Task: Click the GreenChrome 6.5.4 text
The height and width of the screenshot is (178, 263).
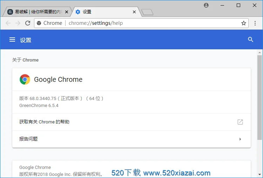Action: pos(39,106)
